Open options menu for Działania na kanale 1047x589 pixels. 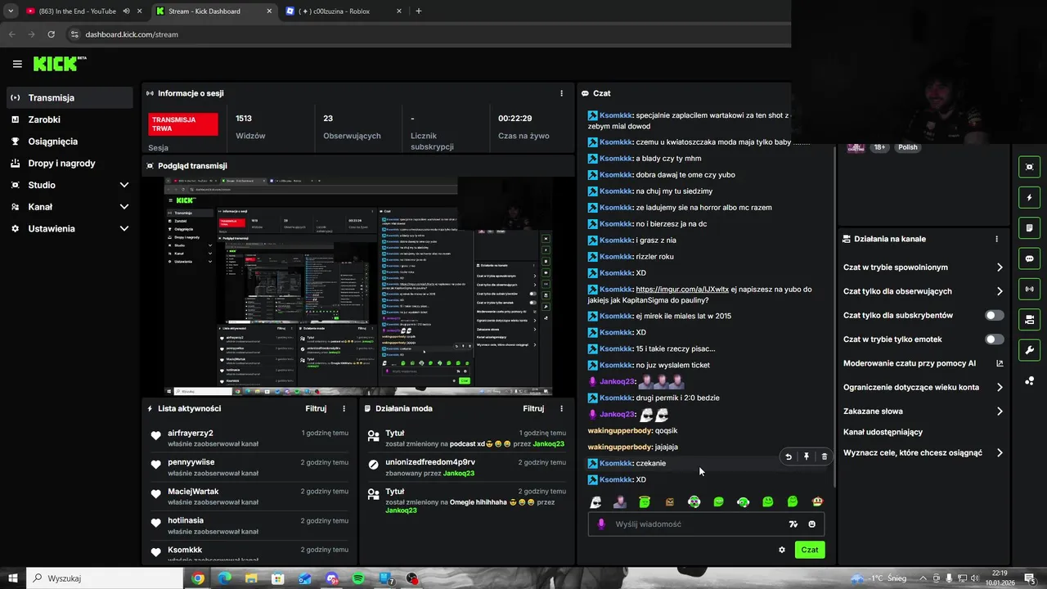996,239
